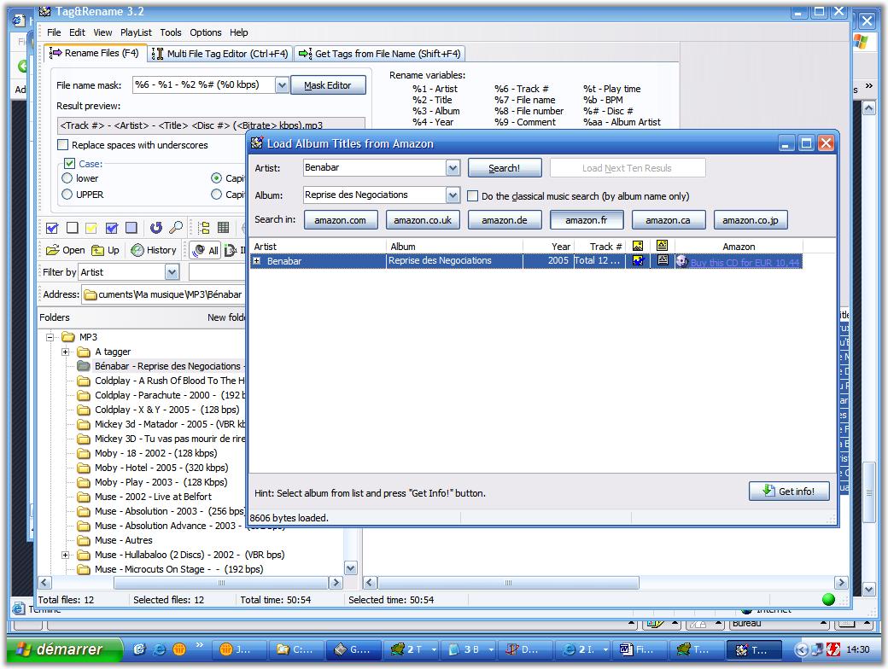Select the UPPER case radio option
888x669 pixels.
67,195
